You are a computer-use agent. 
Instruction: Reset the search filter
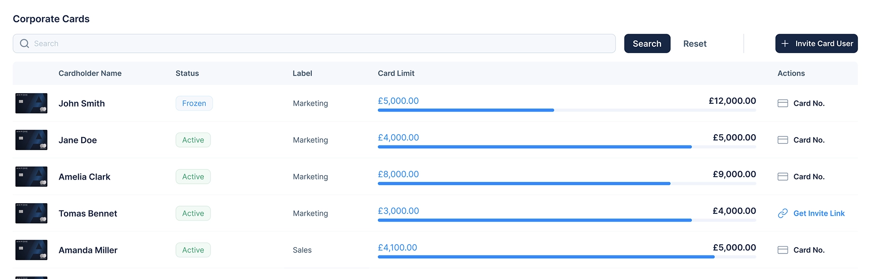pos(694,43)
